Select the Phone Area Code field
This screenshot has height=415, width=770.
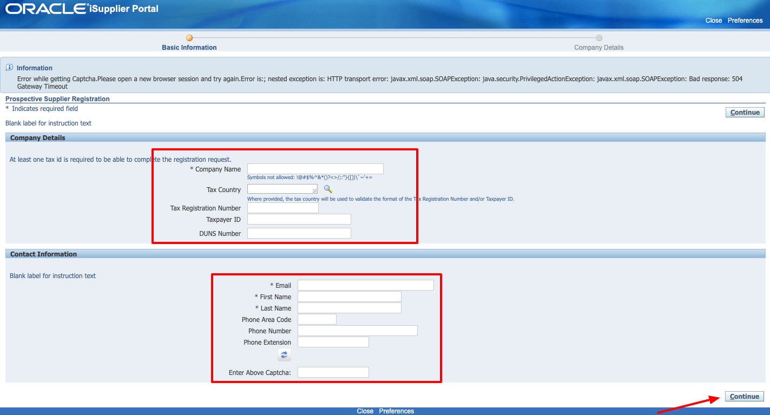317,319
